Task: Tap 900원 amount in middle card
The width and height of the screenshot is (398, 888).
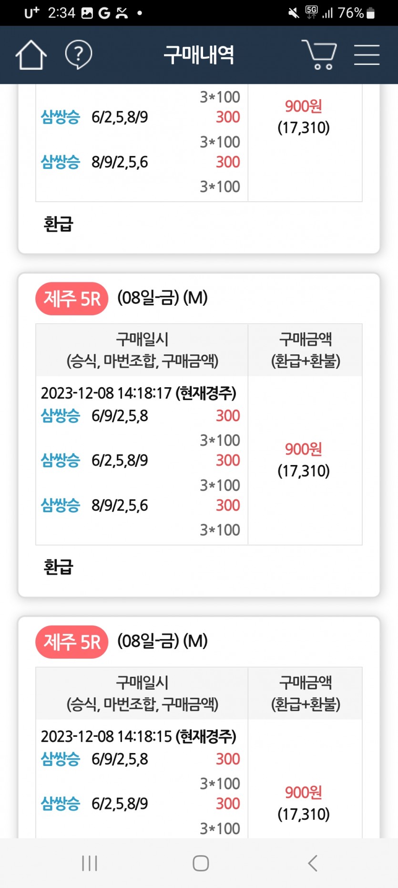Action: point(304,449)
